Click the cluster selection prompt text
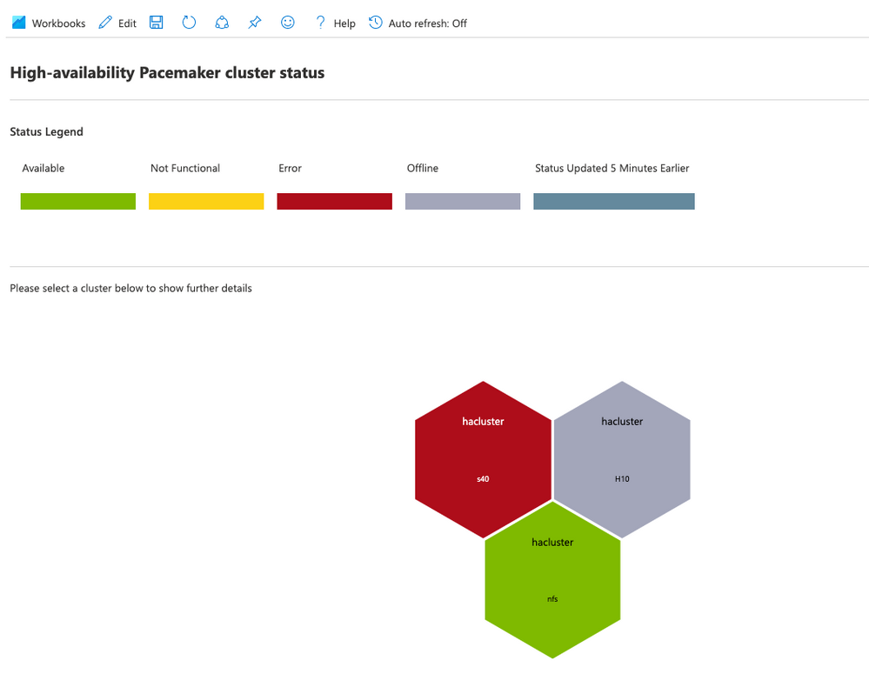The image size is (869, 694). (130, 288)
